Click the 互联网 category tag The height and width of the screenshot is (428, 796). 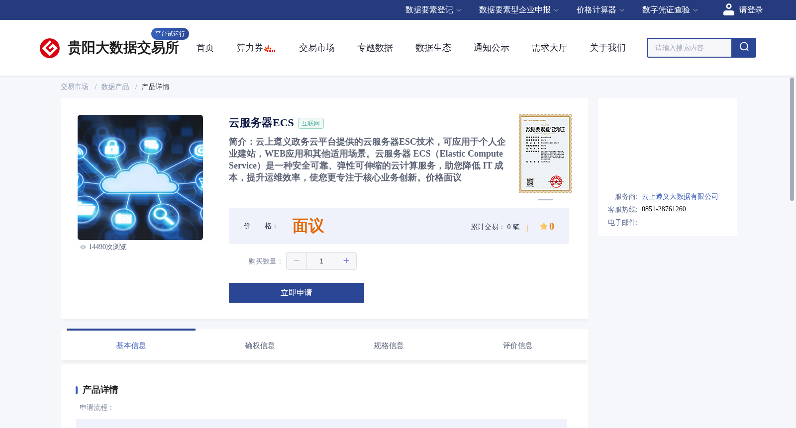[311, 123]
